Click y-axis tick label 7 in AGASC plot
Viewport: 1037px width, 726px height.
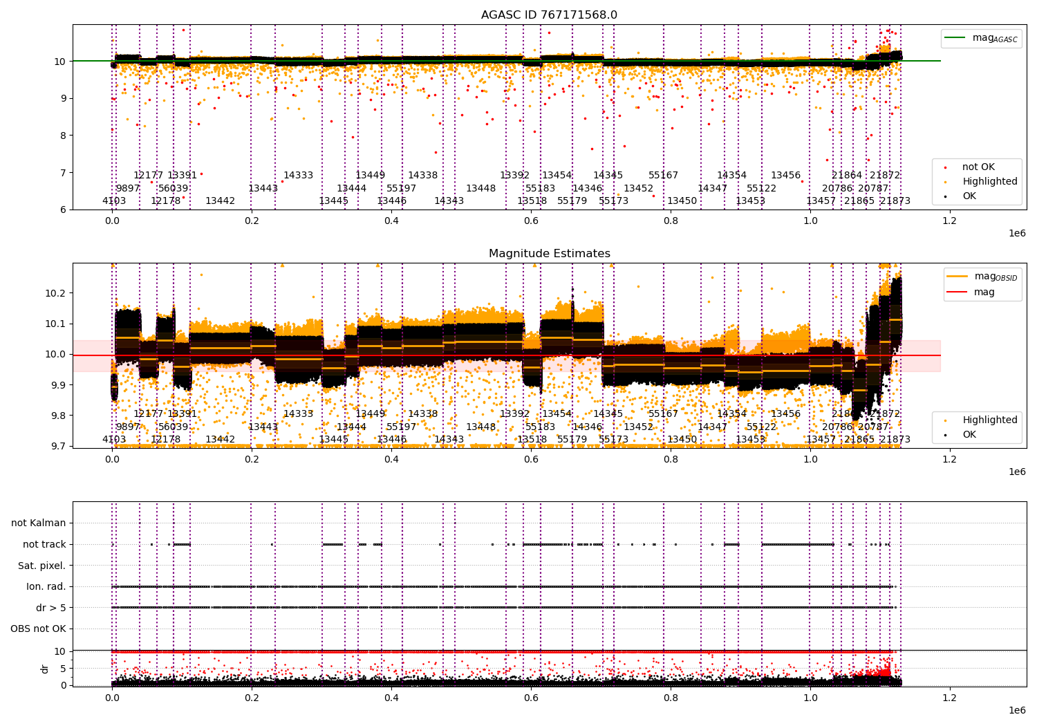tap(62, 173)
